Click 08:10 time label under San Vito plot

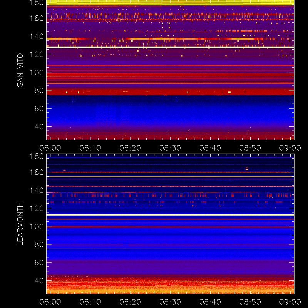tap(90, 148)
